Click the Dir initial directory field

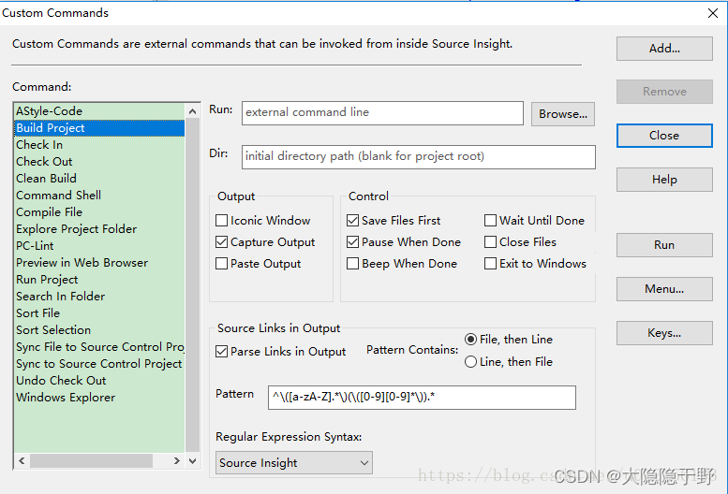pos(418,157)
